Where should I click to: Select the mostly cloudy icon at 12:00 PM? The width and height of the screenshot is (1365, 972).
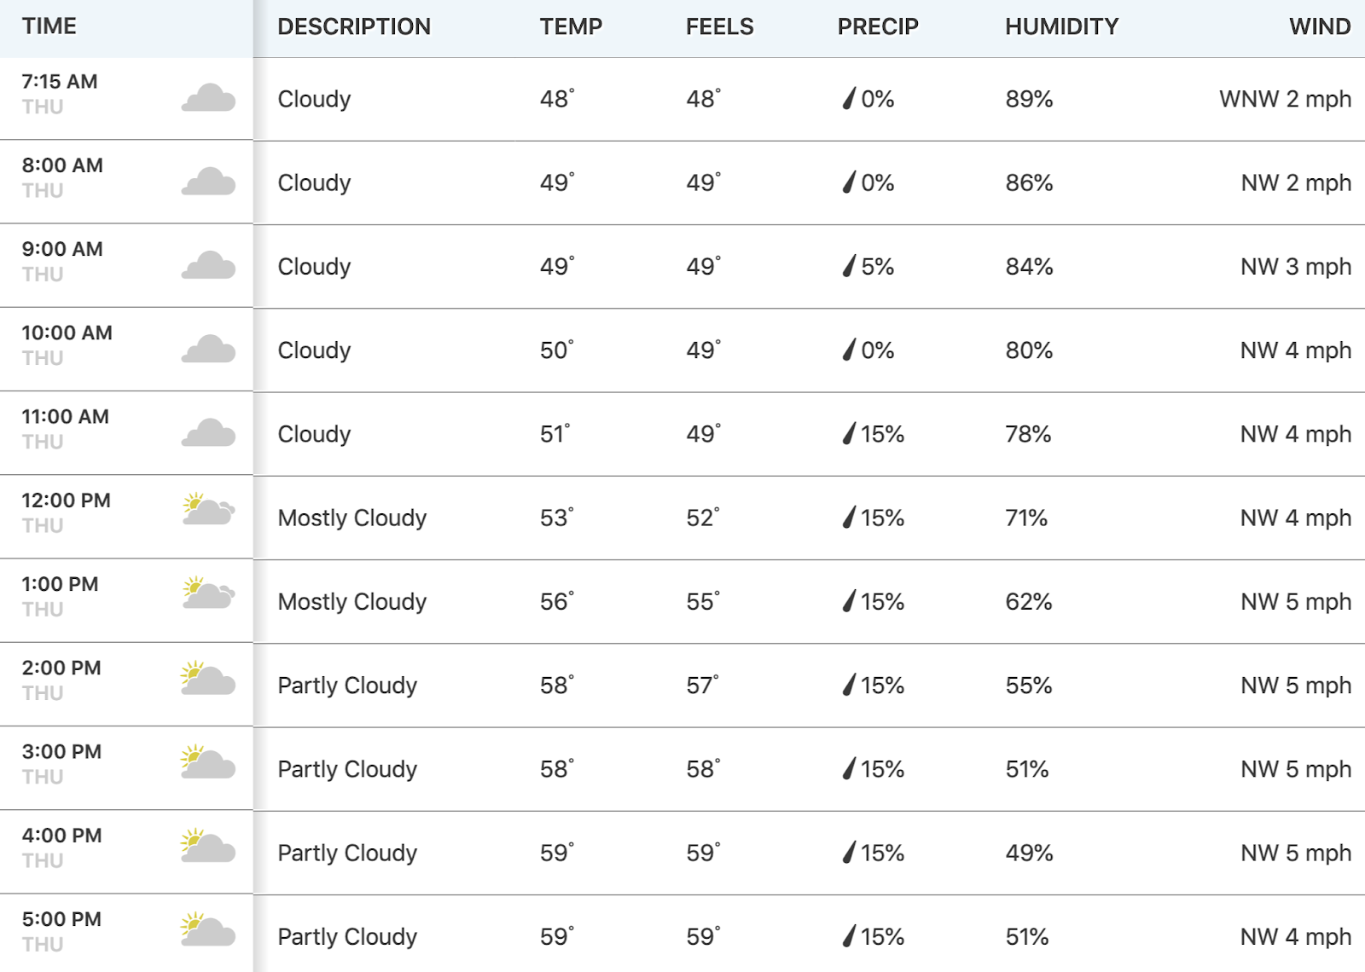pos(208,509)
